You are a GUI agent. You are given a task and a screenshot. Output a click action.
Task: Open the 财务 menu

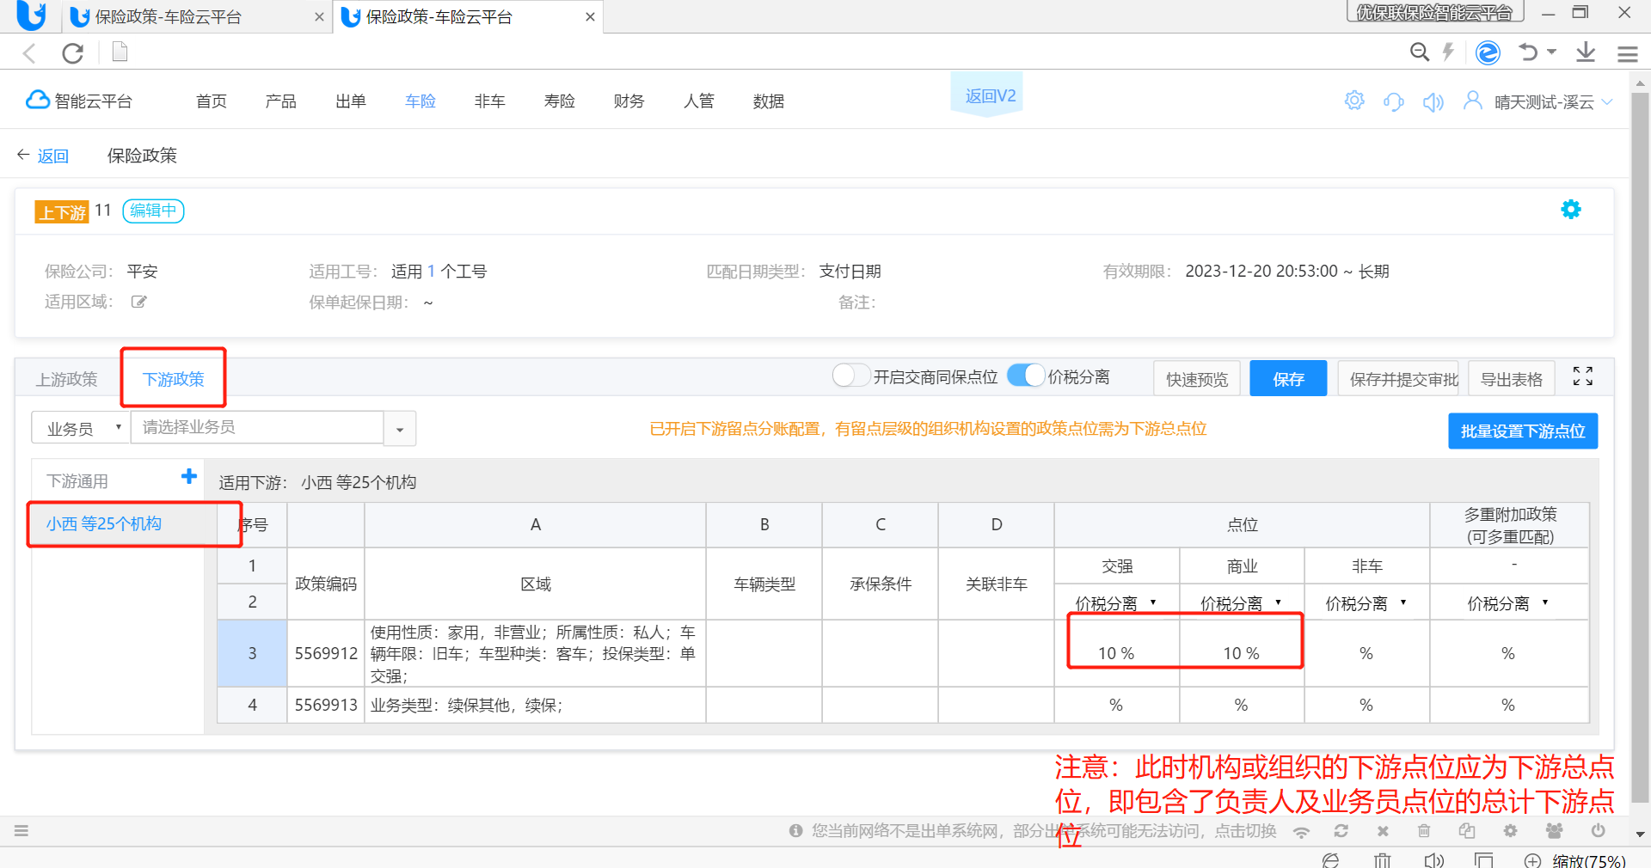coord(629,101)
